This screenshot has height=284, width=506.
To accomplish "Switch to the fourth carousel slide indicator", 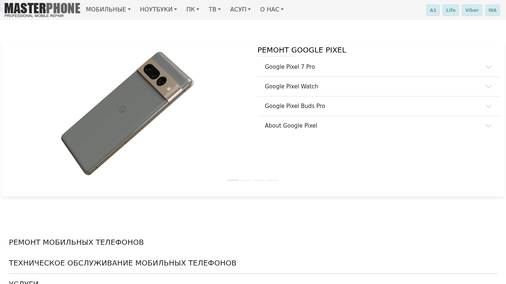I will coord(273,180).
